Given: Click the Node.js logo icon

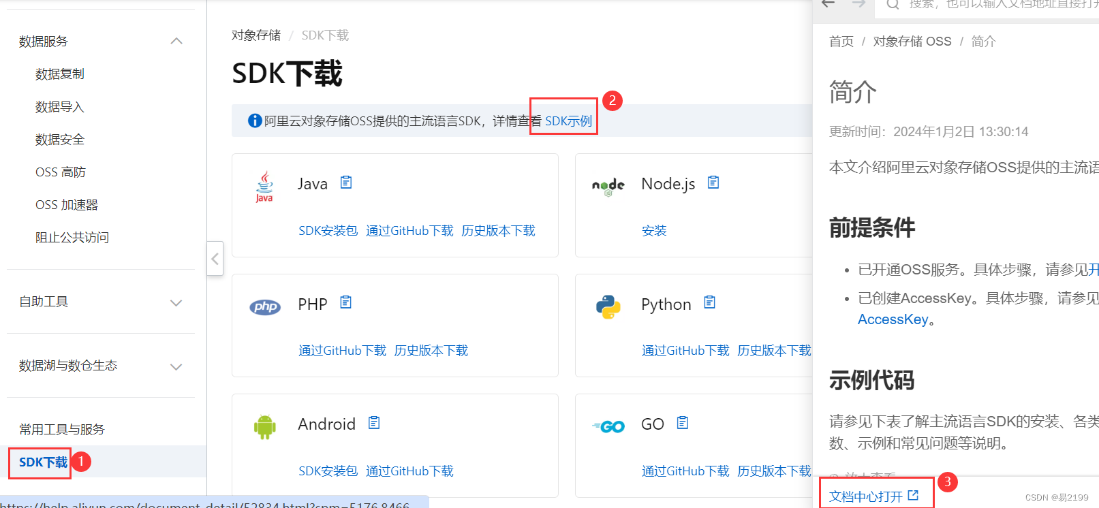Looking at the screenshot, I should pyautogui.click(x=608, y=187).
